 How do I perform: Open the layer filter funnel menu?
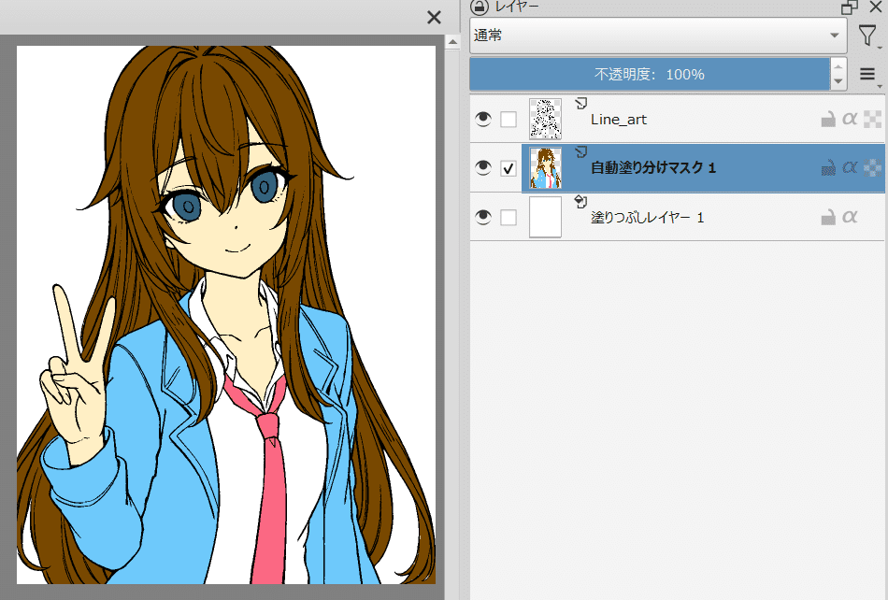tap(867, 36)
